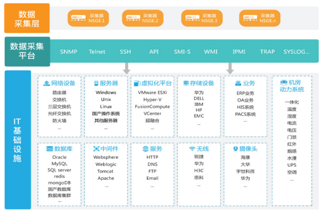
Task: Choose Linux under servers
Action: click(106, 106)
